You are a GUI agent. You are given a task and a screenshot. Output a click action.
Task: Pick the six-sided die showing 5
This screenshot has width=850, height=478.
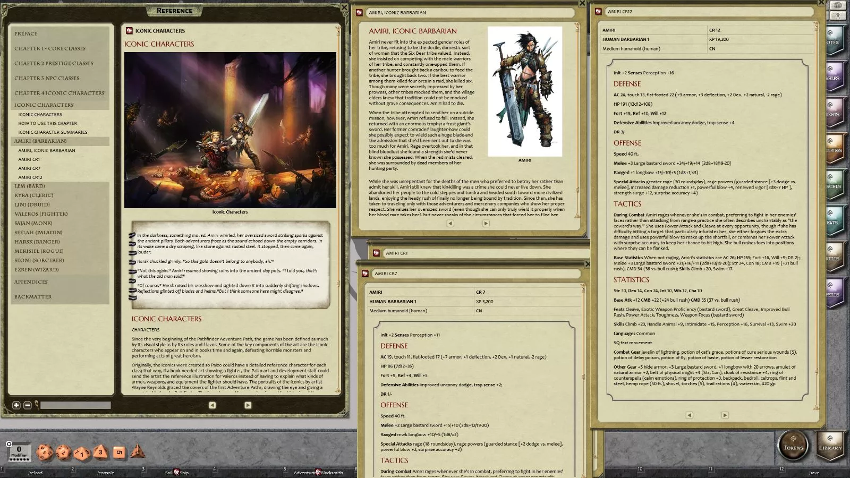coord(119,453)
